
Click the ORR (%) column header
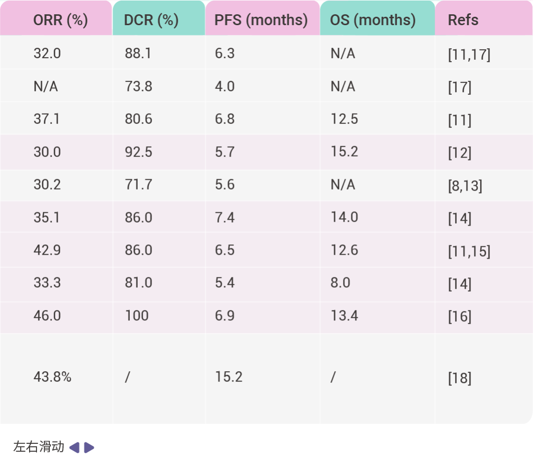60,20
